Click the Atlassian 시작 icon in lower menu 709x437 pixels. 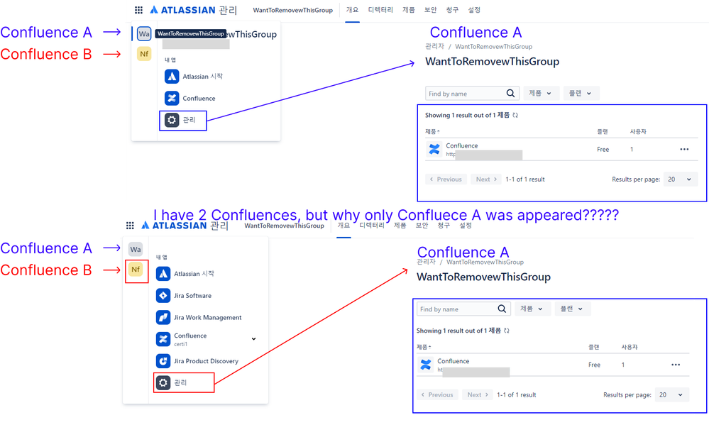[x=163, y=274]
